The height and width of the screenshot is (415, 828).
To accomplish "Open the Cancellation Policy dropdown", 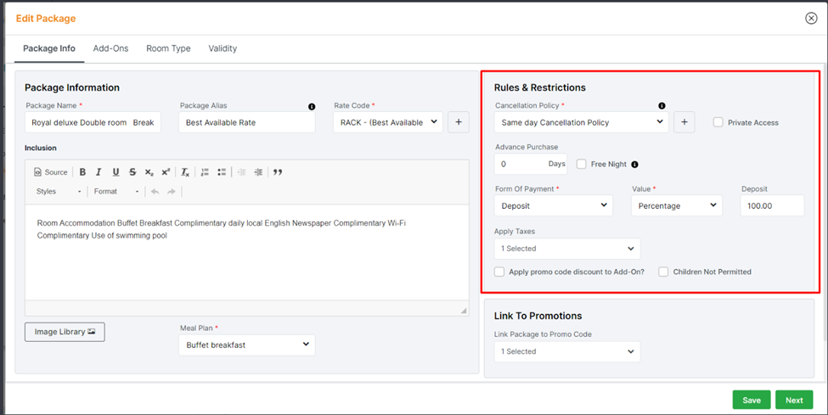I will point(581,122).
